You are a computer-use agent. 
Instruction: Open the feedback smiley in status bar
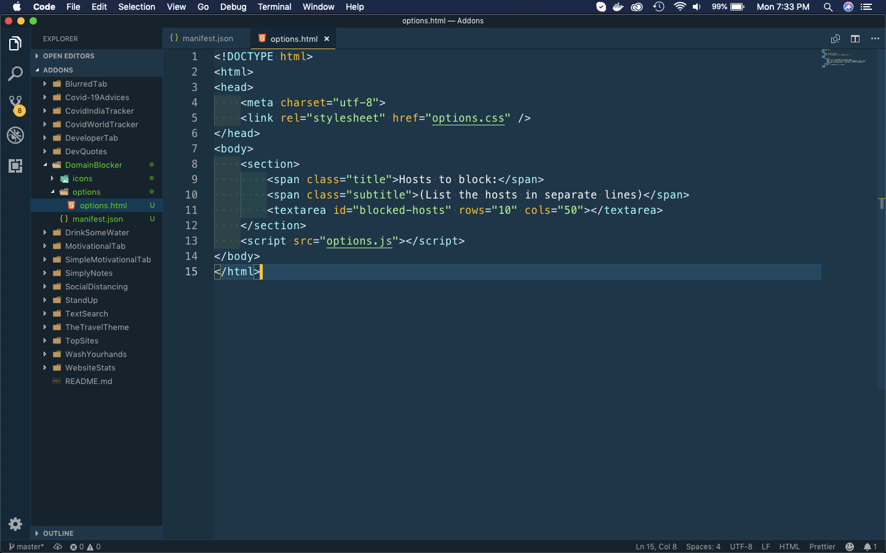[850, 547]
